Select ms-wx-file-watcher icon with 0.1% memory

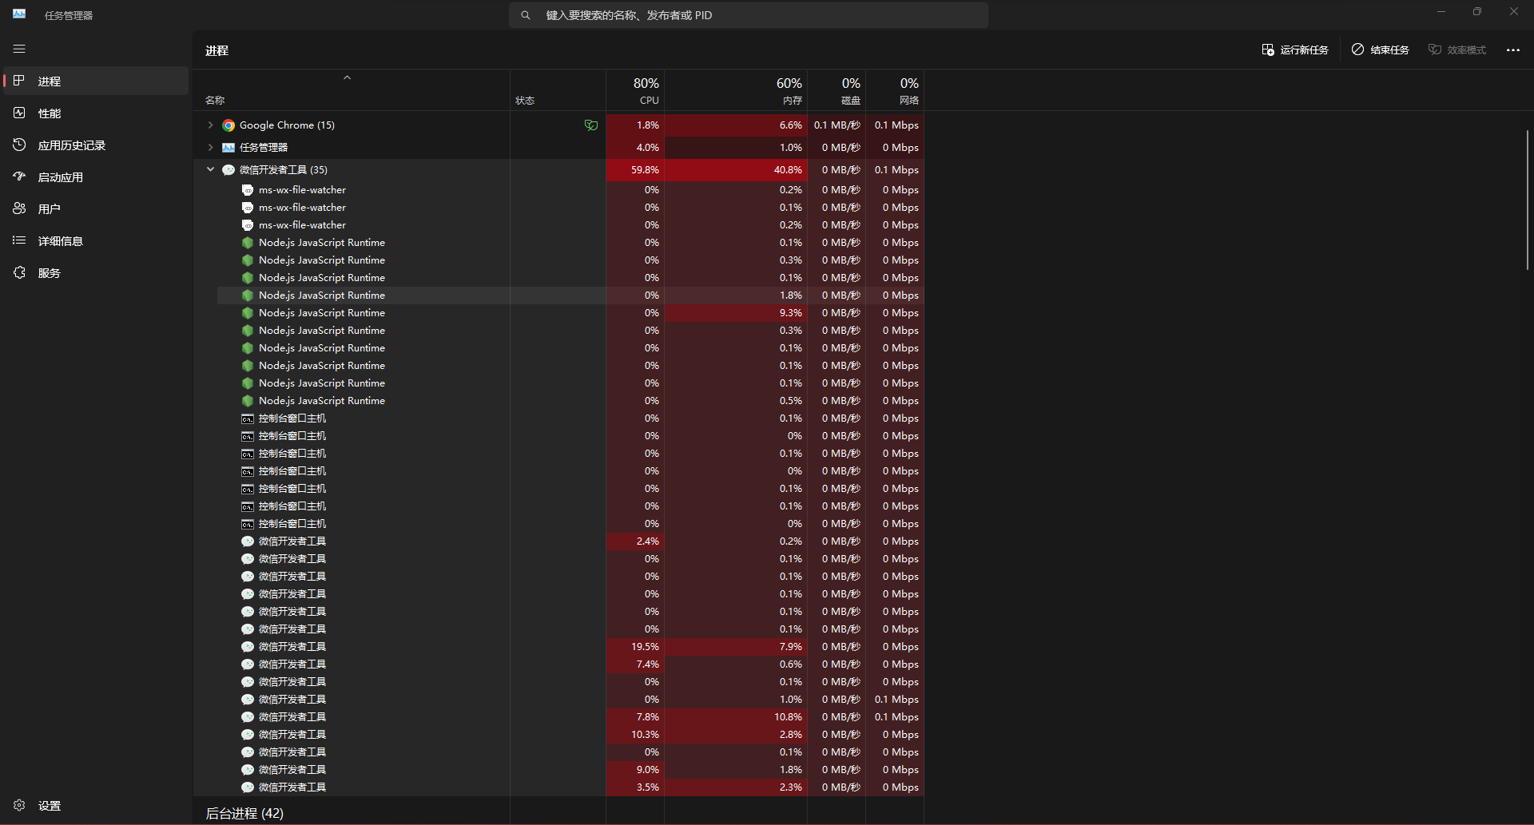pos(248,208)
